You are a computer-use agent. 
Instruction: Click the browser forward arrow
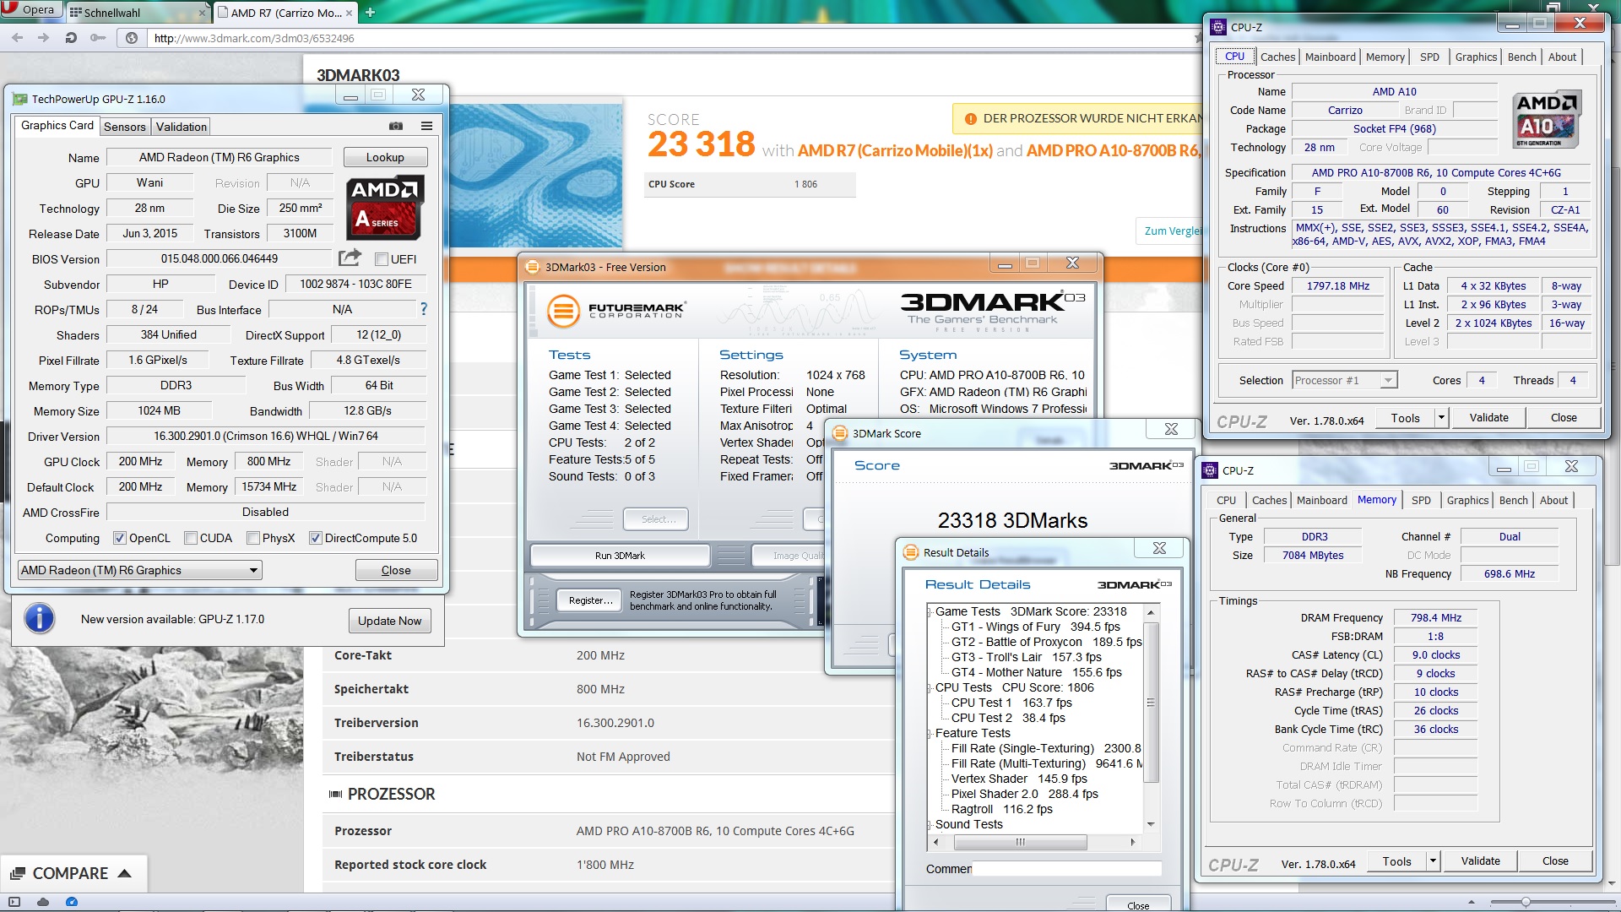coord(43,38)
